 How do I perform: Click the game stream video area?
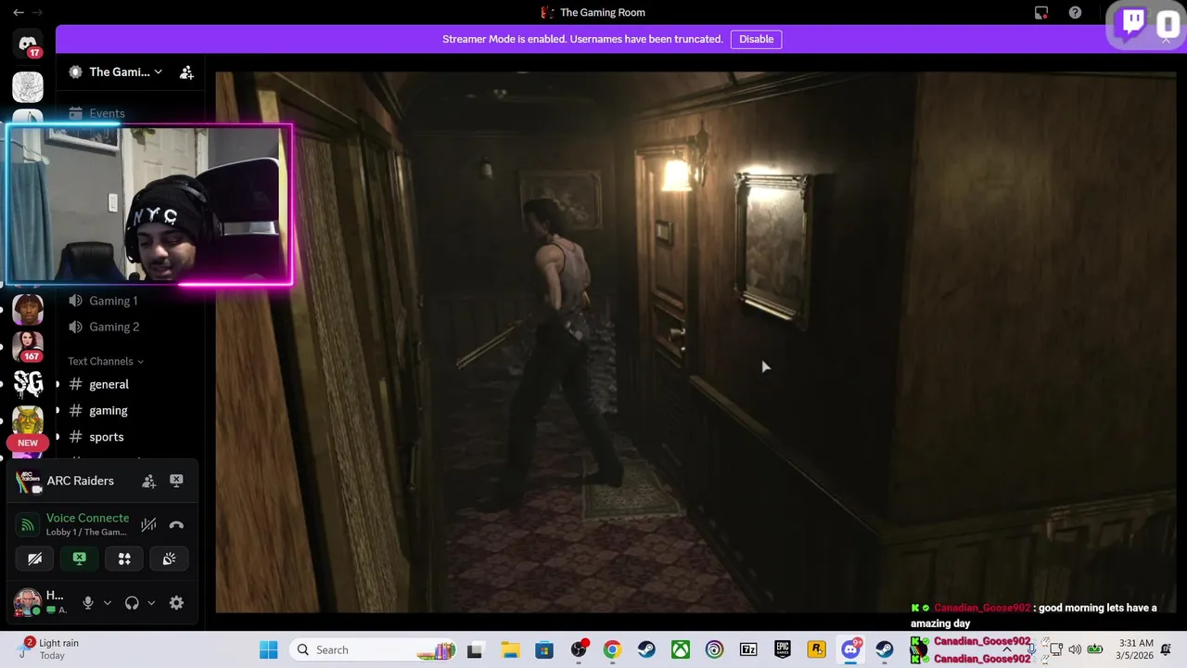(x=696, y=341)
